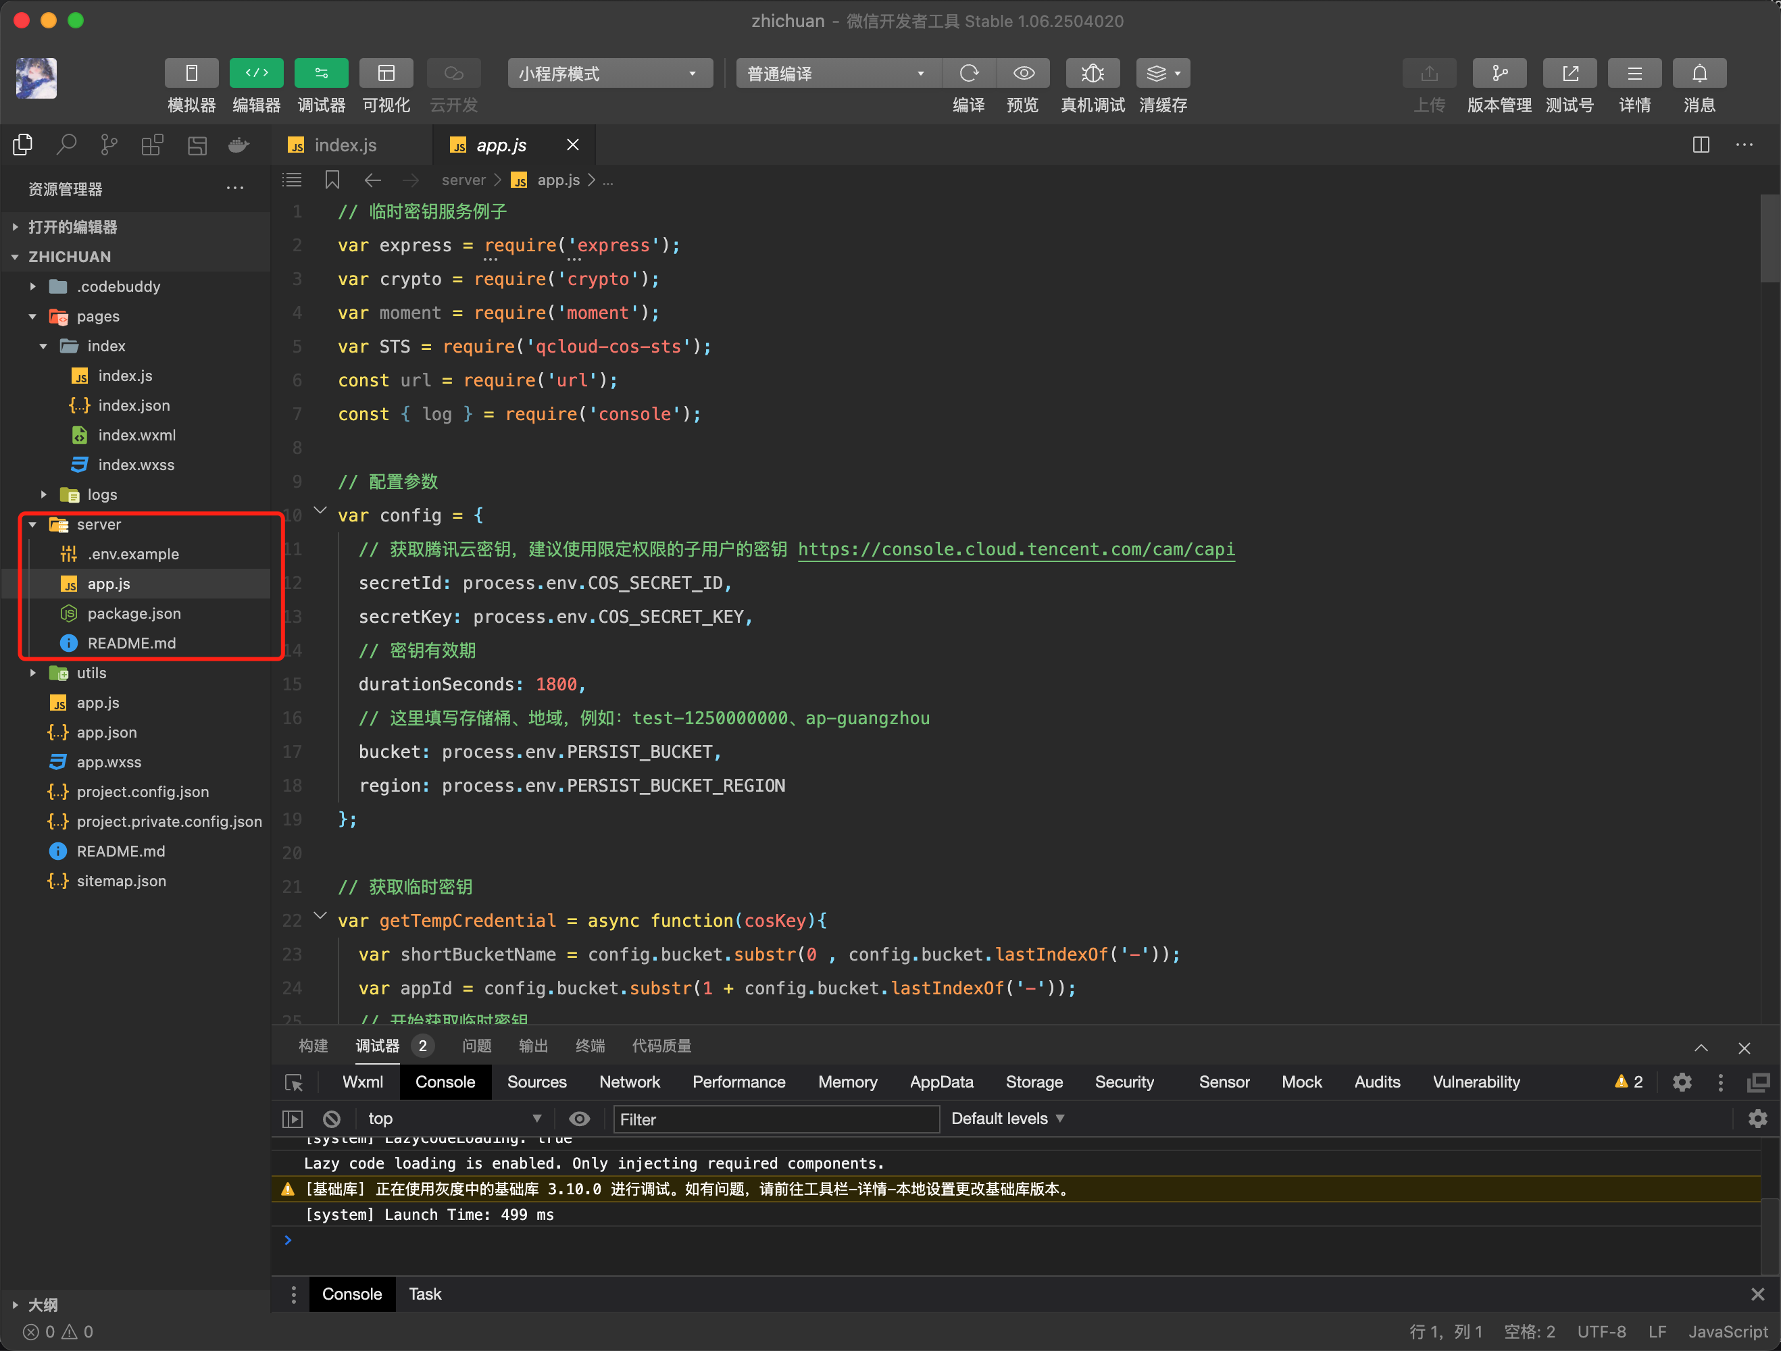Click the 真机调试 bug icon
Viewport: 1781px width, 1351px height.
tap(1092, 73)
